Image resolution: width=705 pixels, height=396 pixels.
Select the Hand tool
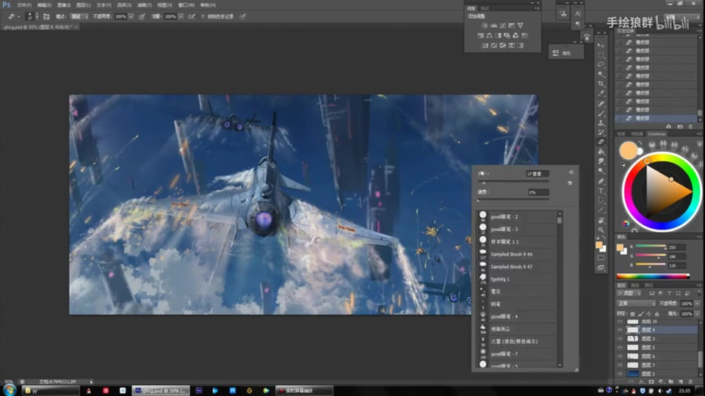pos(601,220)
